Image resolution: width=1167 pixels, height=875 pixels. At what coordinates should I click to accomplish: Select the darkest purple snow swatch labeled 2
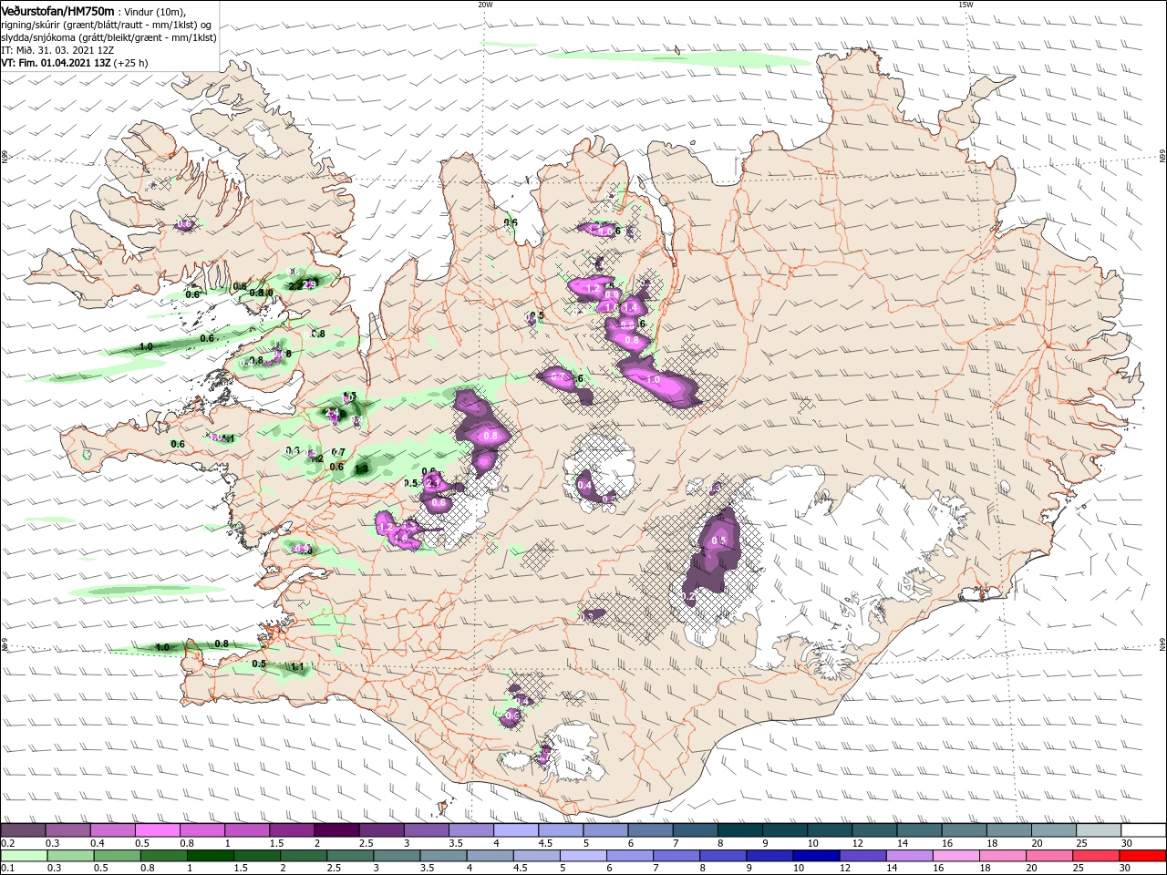(337, 830)
